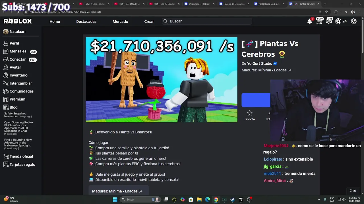Image resolution: width=364 pixels, height=204 pixels.
Task: Go to Destacadas in Roblox navigation
Action: click(x=86, y=22)
